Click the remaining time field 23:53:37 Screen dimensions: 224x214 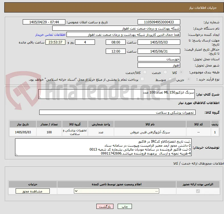(55, 42)
